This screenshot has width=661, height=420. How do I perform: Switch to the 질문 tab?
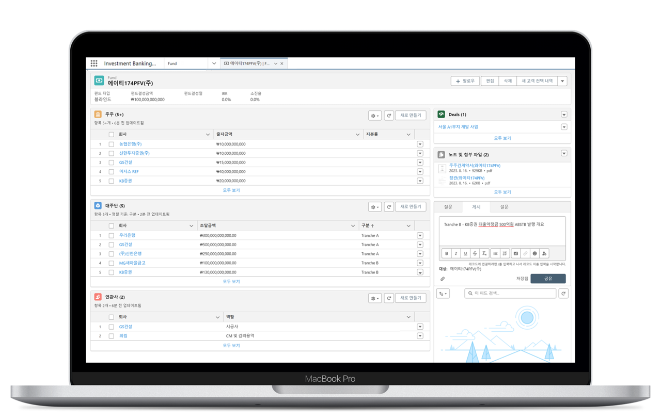point(448,207)
